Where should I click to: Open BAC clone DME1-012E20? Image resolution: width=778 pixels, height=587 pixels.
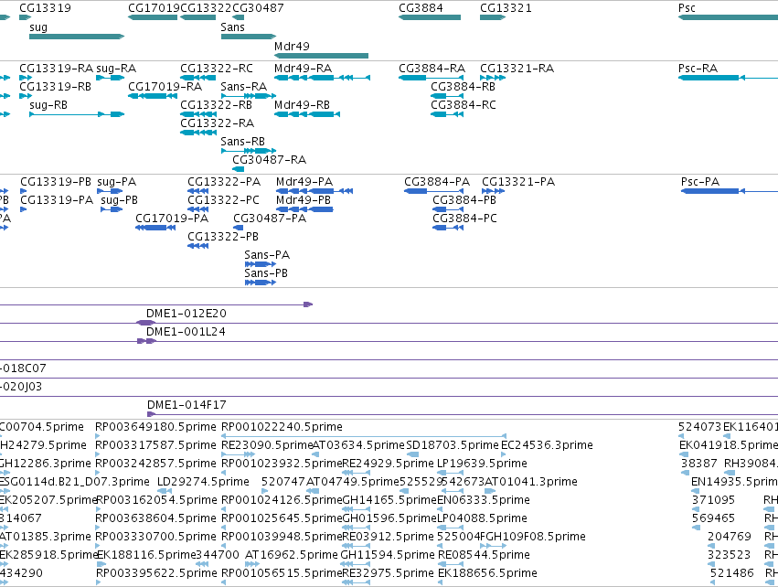point(187,315)
